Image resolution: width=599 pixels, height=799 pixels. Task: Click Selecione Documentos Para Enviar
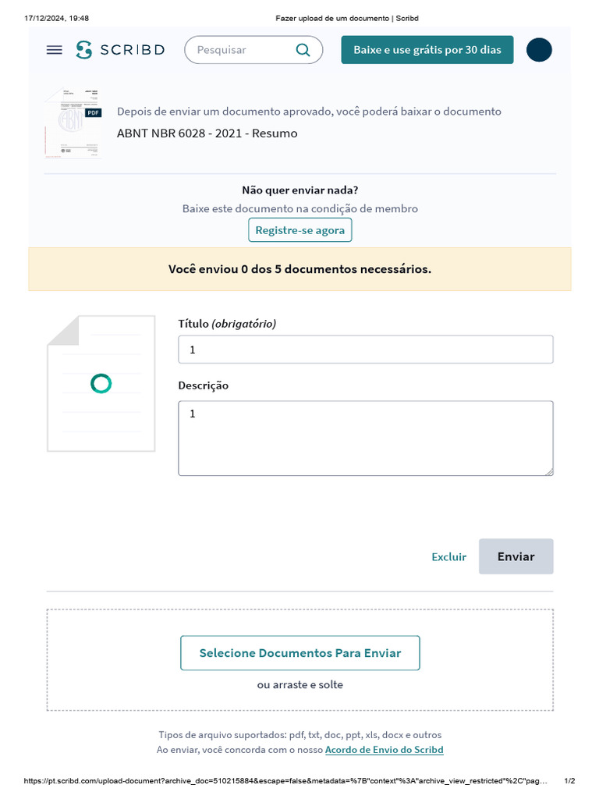(x=300, y=653)
